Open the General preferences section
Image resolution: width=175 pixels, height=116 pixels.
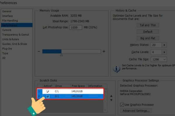[x=7, y=11]
